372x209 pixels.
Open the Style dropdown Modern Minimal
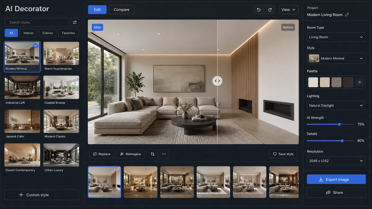coord(336,58)
